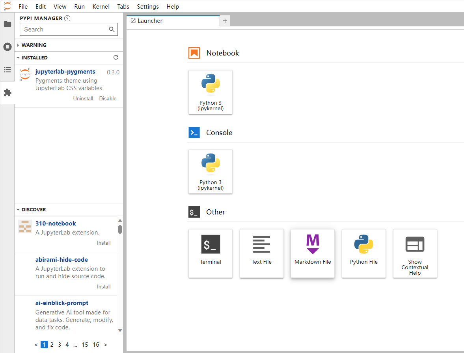
Task: Create a new Markdown File
Action: [x=313, y=253]
